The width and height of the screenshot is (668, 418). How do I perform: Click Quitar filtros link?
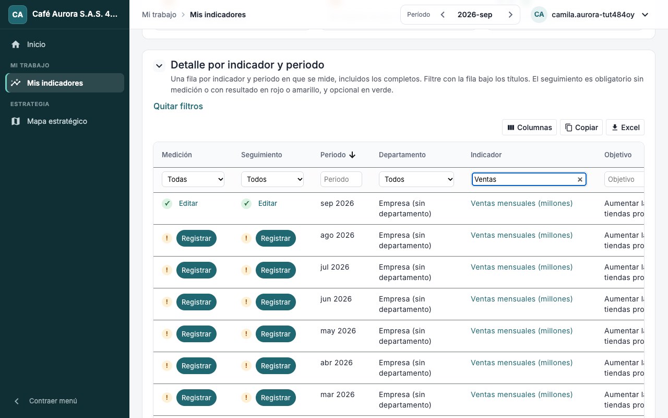pyautogui.click(x=178, y=106)
